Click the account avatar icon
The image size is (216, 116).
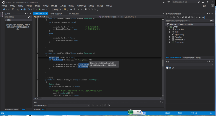212,6
